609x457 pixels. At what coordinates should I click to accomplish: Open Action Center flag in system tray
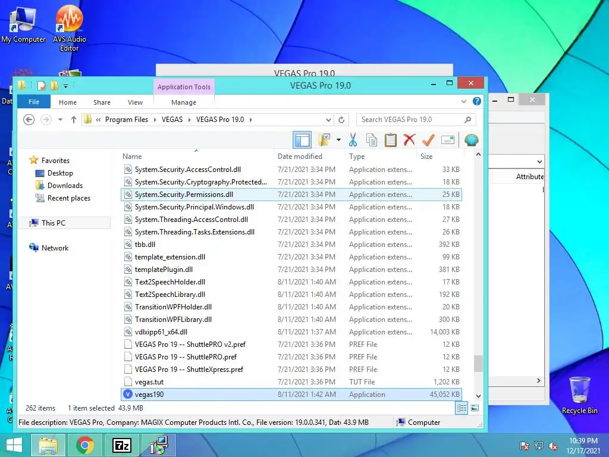coord(525,446)
